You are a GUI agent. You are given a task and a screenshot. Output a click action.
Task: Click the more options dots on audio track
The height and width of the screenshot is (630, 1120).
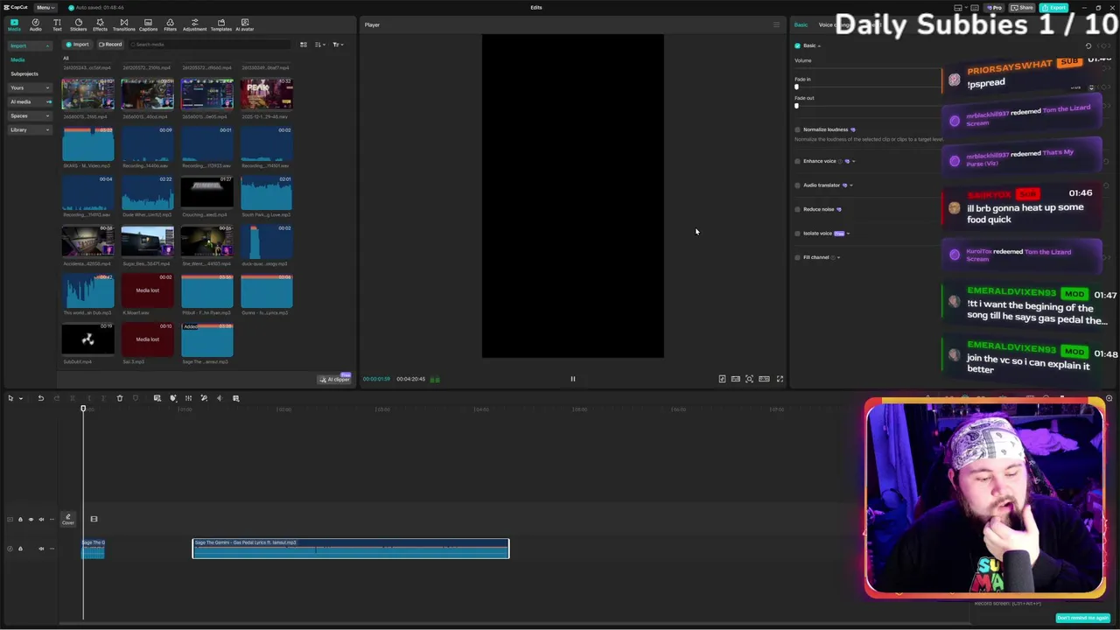(x=51, y=549)
